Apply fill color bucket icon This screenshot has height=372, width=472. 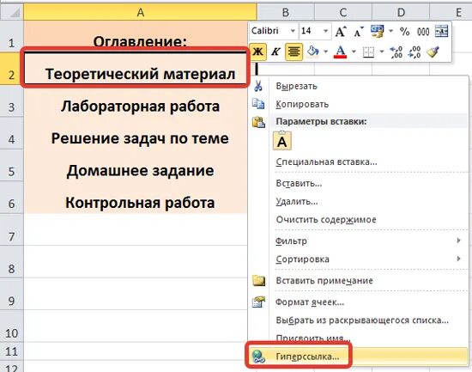(313, 52)
